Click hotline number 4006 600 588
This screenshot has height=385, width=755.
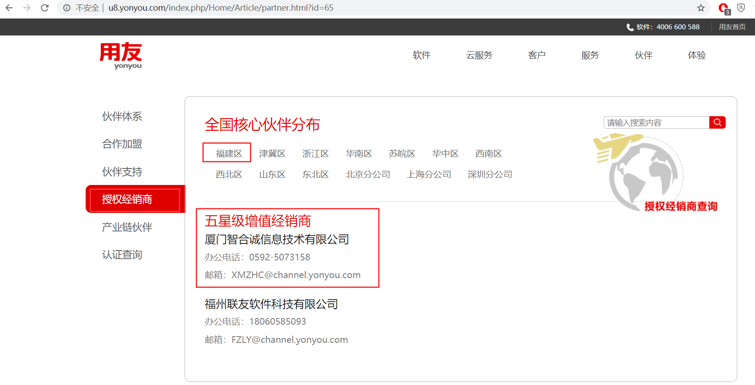(x=678, y=27)
